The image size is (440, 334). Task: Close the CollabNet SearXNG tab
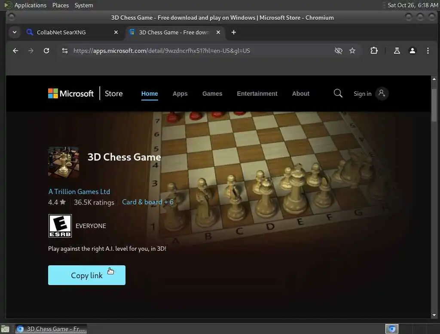click(x=116, y=32)
